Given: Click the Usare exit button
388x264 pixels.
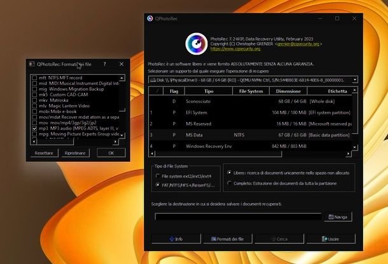Looking at the screenshot, I should tap(331, 239).
